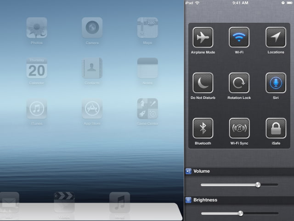Turn off the Wi-Fi toggle
The width and height of the screenshot is (294, 221).
click(239, 37)
